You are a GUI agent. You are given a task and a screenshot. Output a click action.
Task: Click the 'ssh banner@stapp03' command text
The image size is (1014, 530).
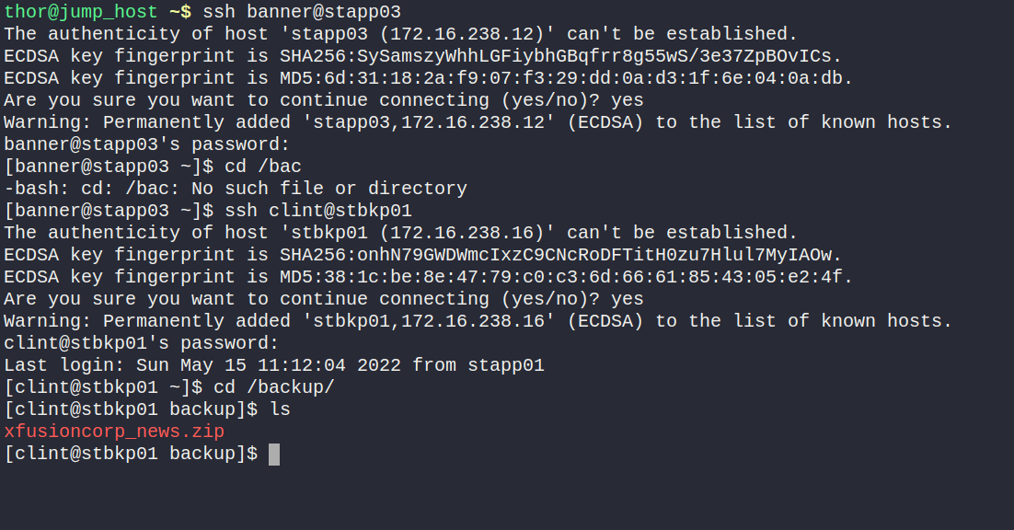coord(301,12)
